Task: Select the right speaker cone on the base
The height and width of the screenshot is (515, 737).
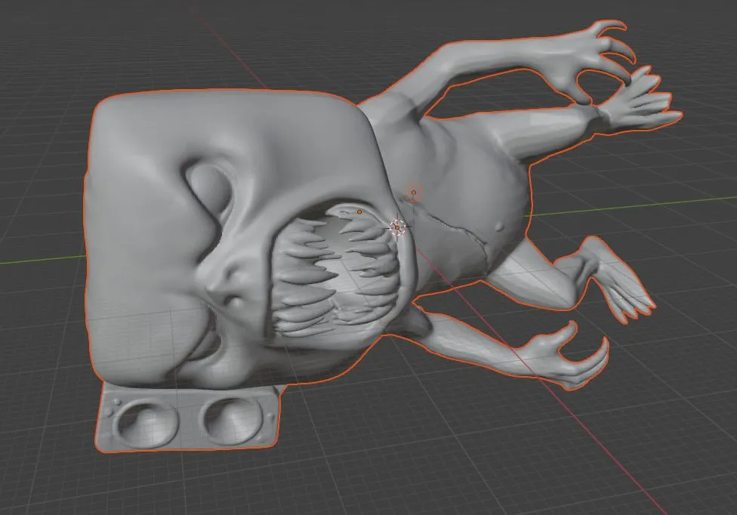Action: point(231,421)
